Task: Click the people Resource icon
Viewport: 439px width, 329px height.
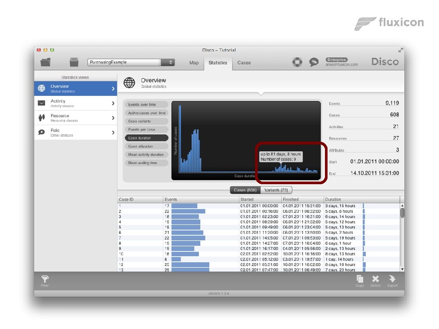Action: tap(42, 118)
